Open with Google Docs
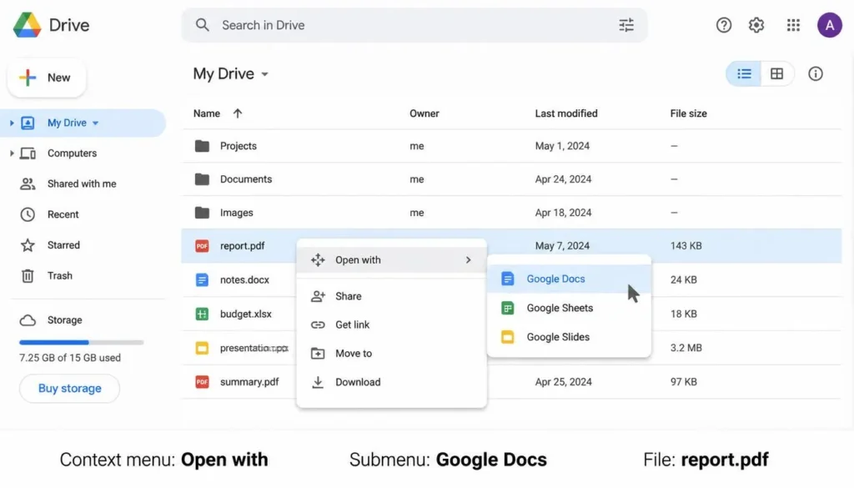Image resolution: width=854 pixels, height=488 pixels. click(x=569, y=279)
